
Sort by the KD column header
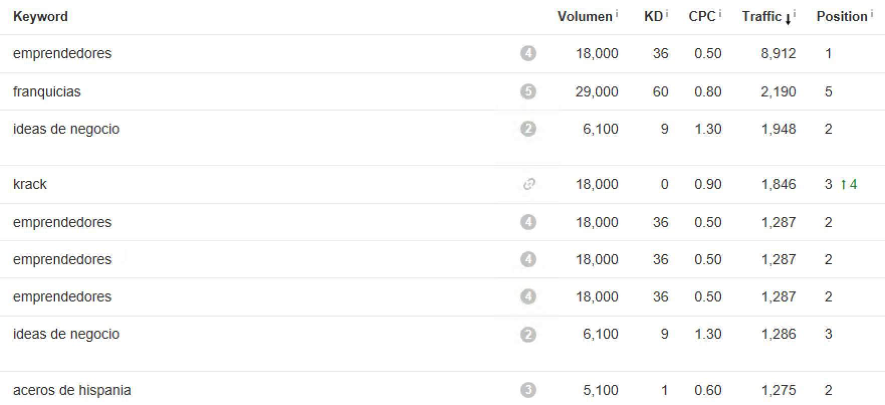click(653, 17)
